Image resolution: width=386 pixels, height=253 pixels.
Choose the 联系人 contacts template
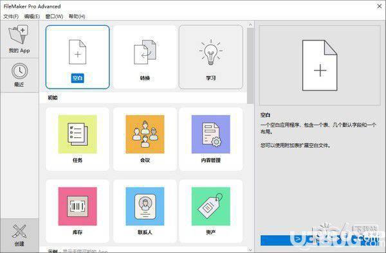click(x=145, y=211)
